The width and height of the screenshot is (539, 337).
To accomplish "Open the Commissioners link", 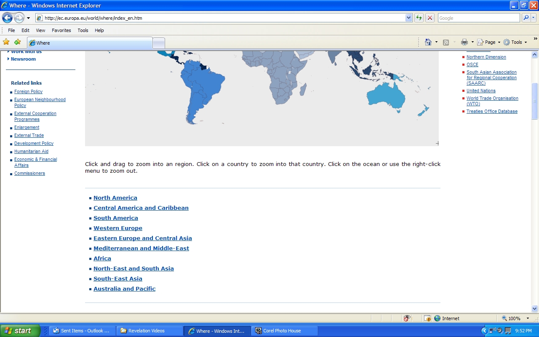I will 29,173.
